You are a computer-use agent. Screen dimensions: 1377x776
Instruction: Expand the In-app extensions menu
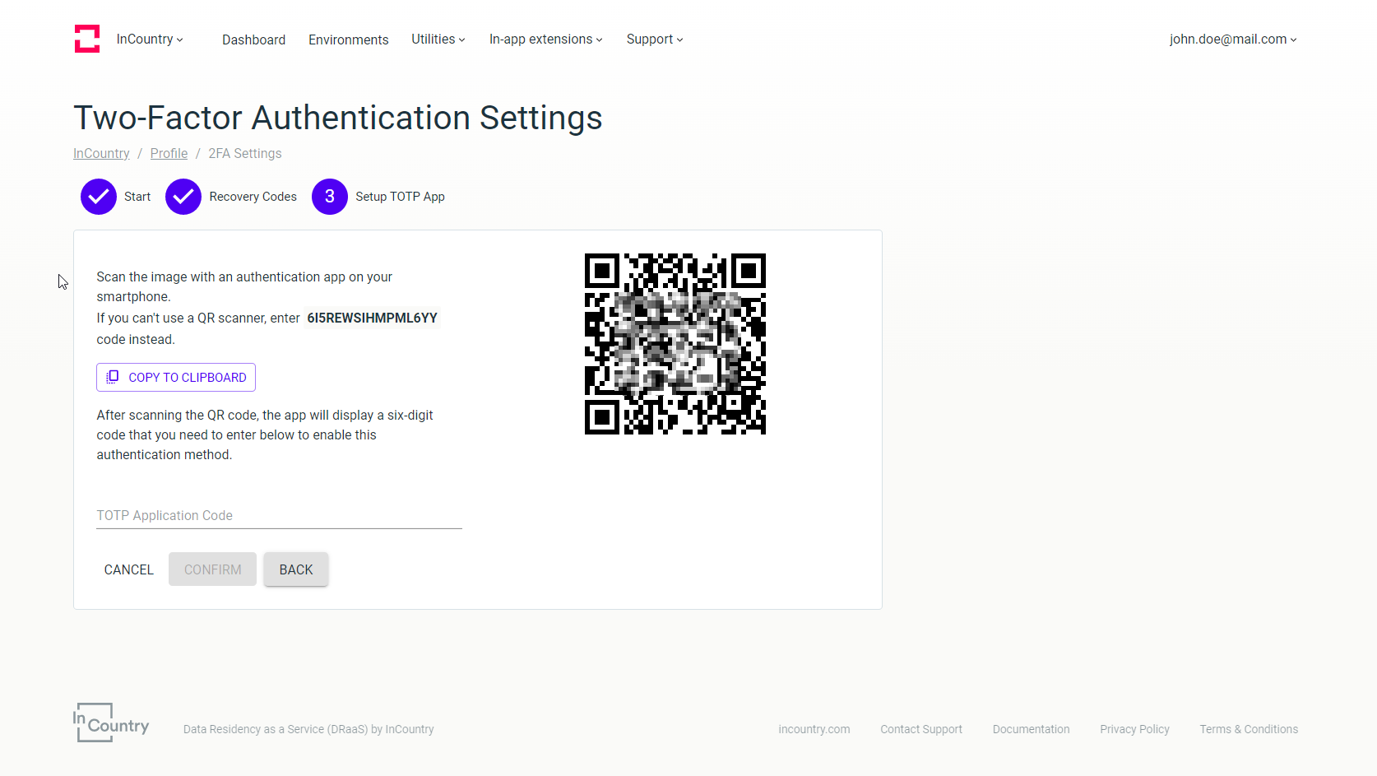click(545, 39)
